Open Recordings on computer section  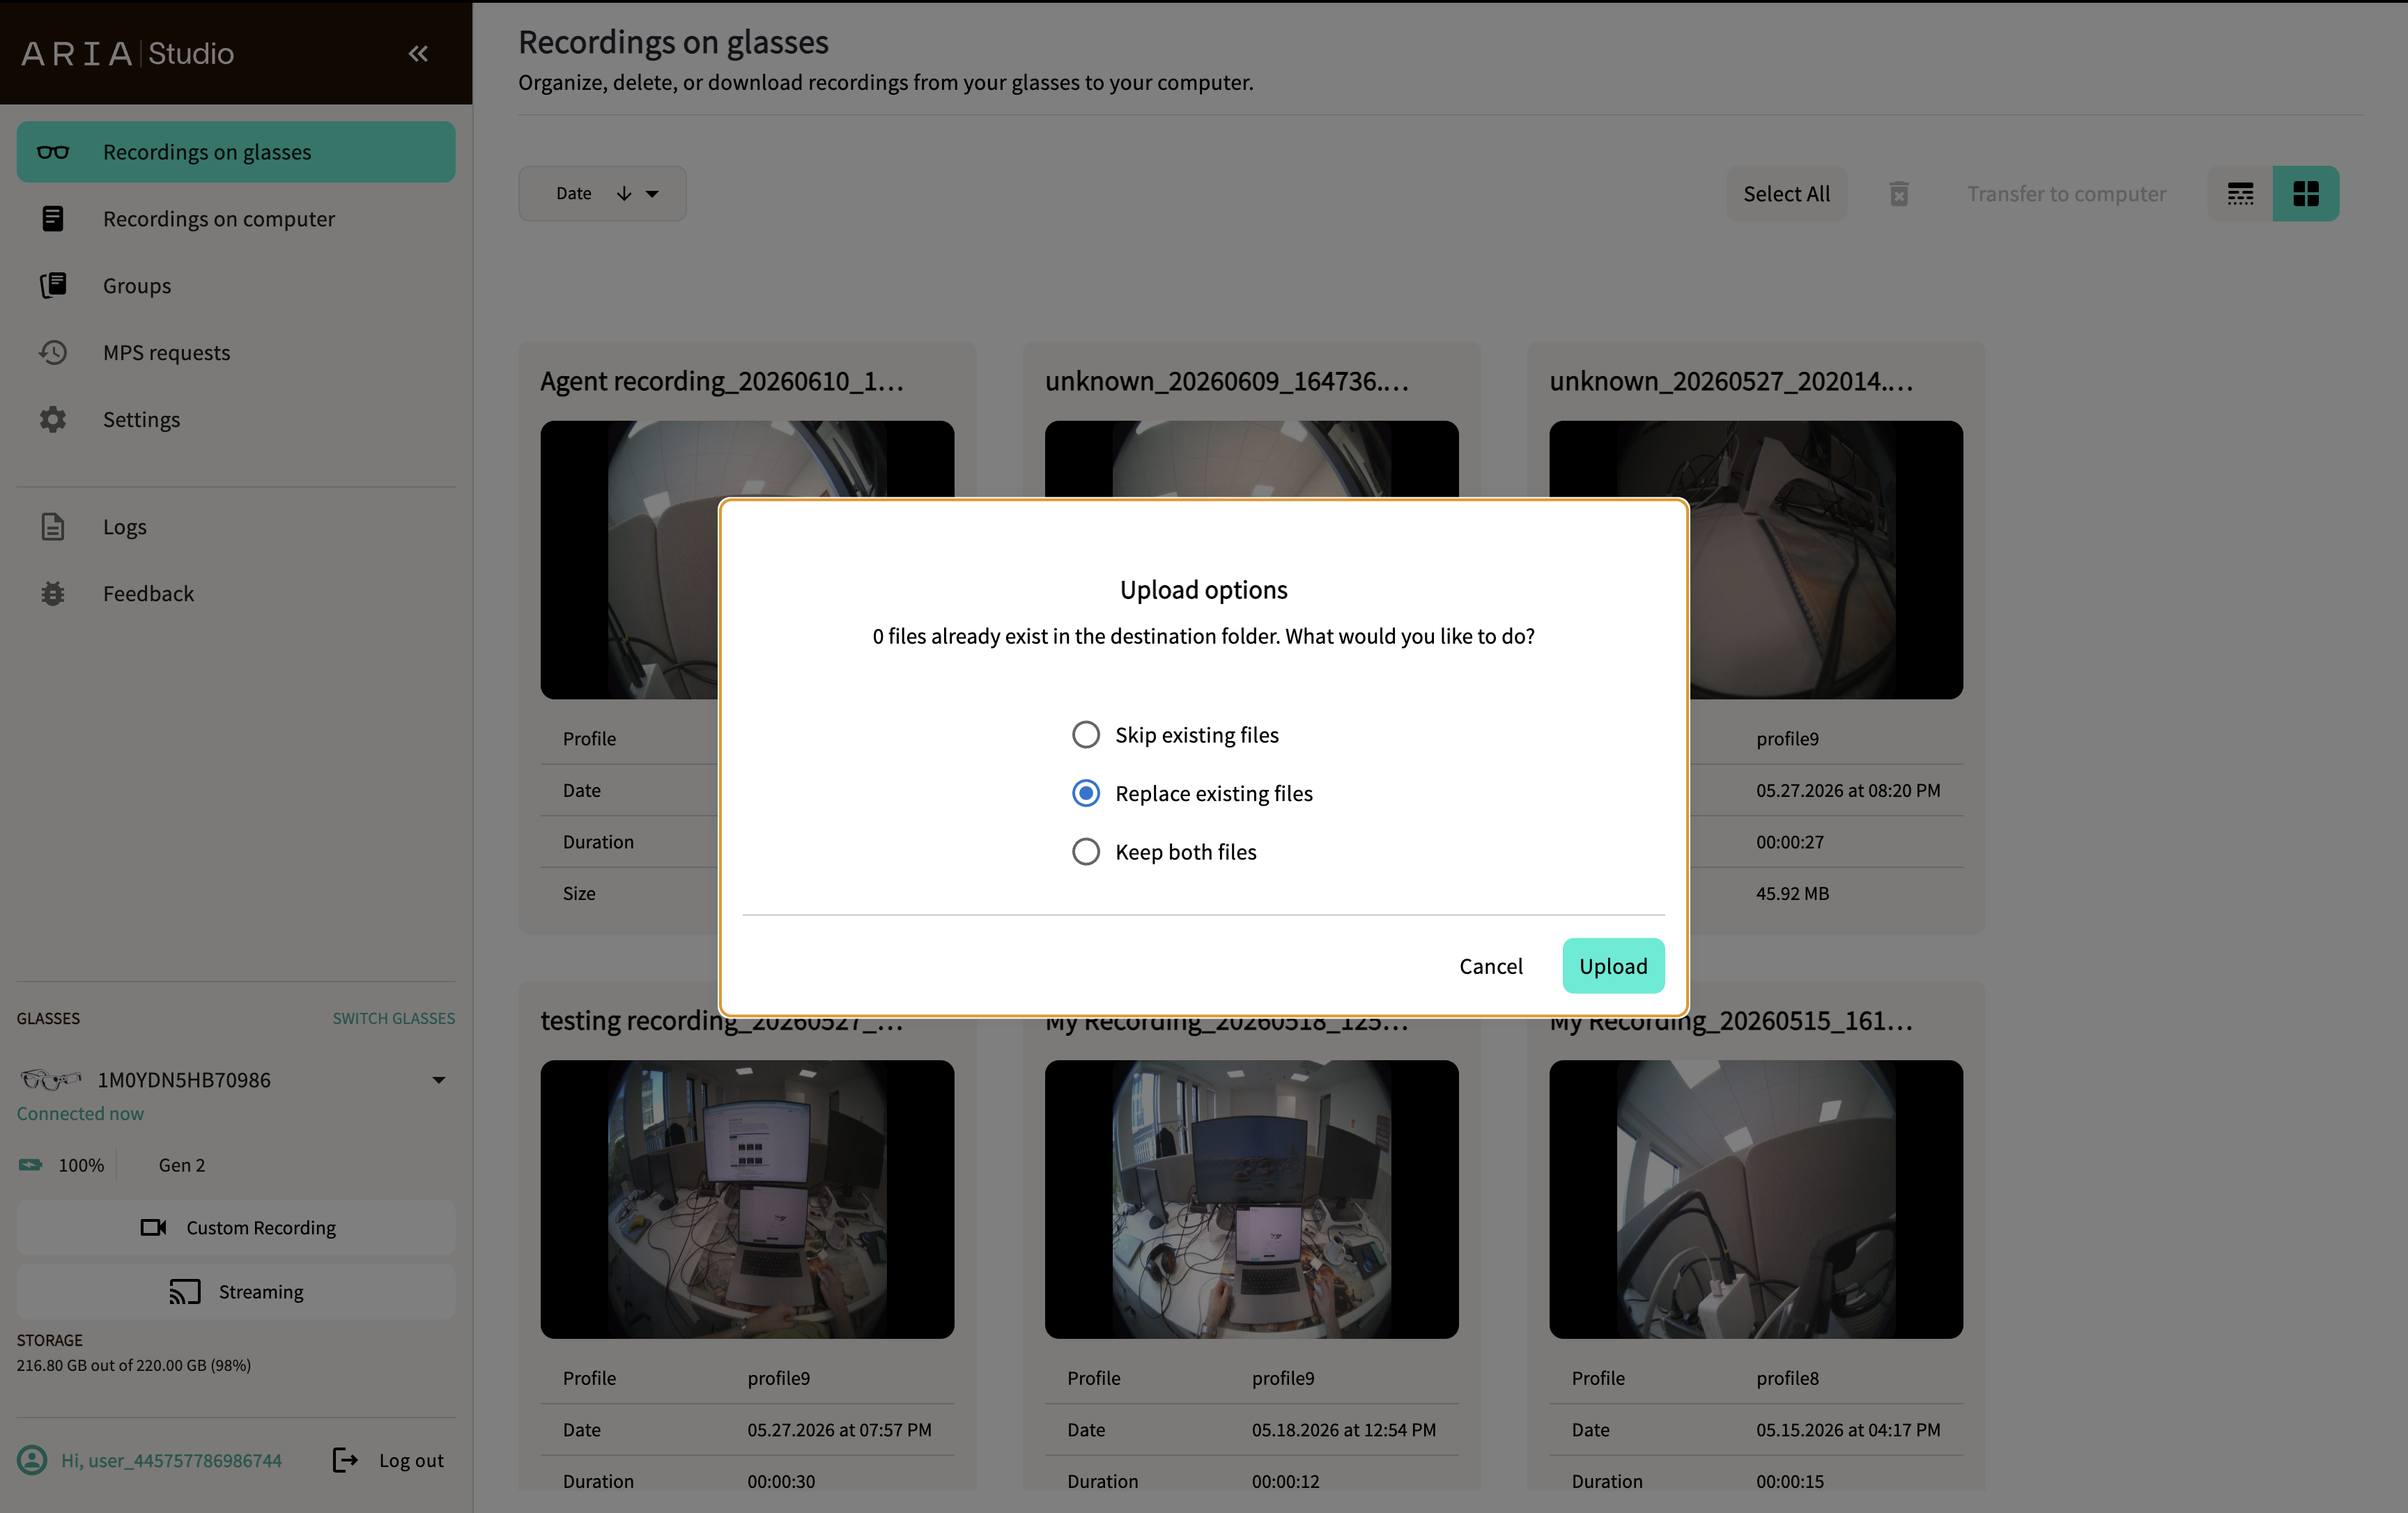pos(236,218)
